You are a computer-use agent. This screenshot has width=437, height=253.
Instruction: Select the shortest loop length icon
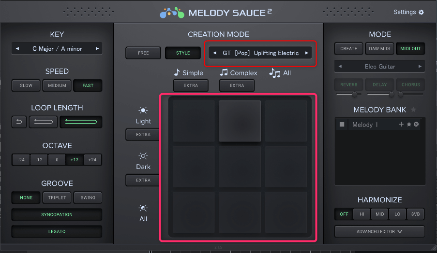pyautogui.click(x=19, y=122)
